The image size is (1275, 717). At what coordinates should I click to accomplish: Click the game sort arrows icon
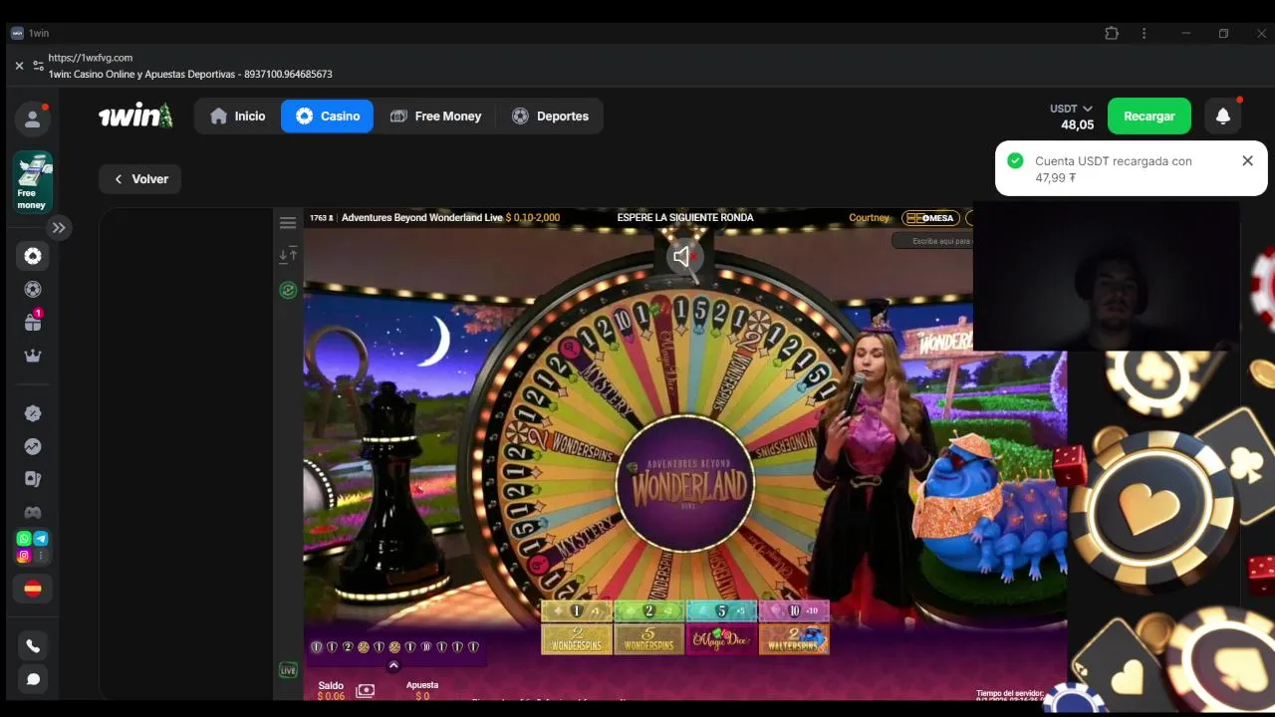pos(288,255)
